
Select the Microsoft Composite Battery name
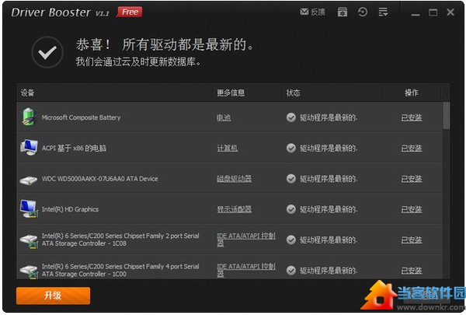81,117
